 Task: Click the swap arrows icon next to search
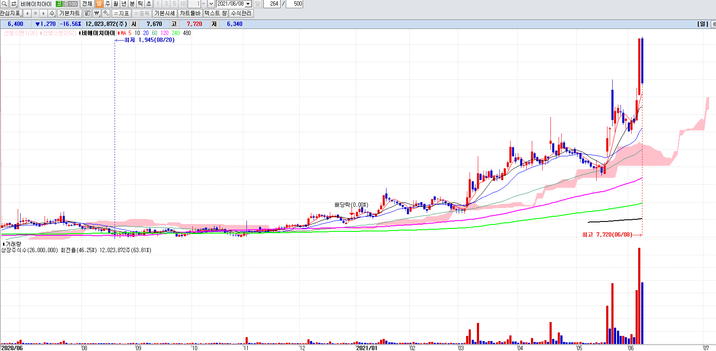tap(13, 3)
